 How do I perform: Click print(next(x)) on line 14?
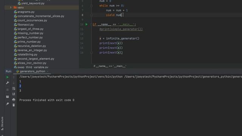[x=111, y=43]
